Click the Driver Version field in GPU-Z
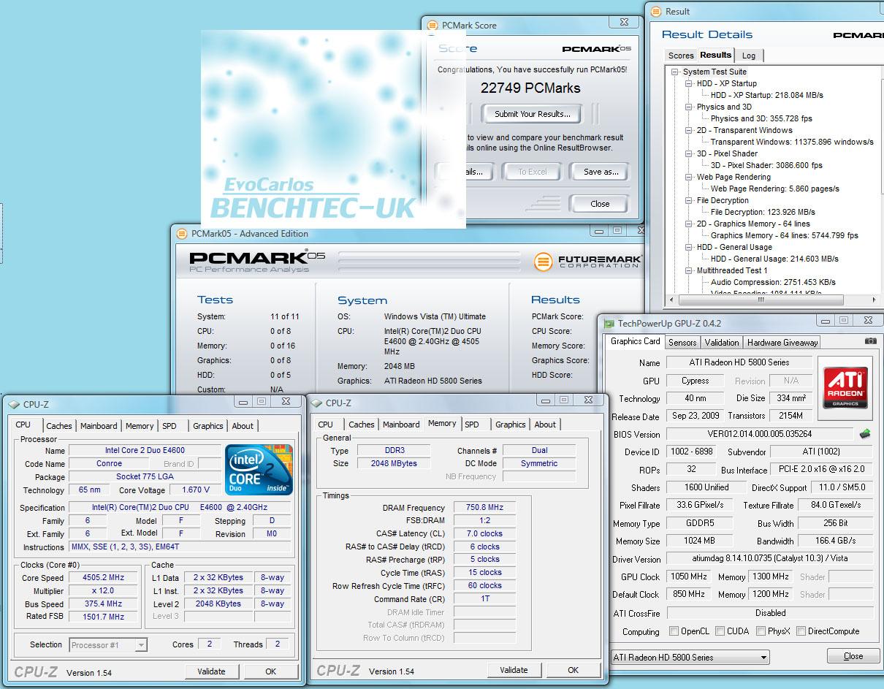884x689 pixels. 770,559
